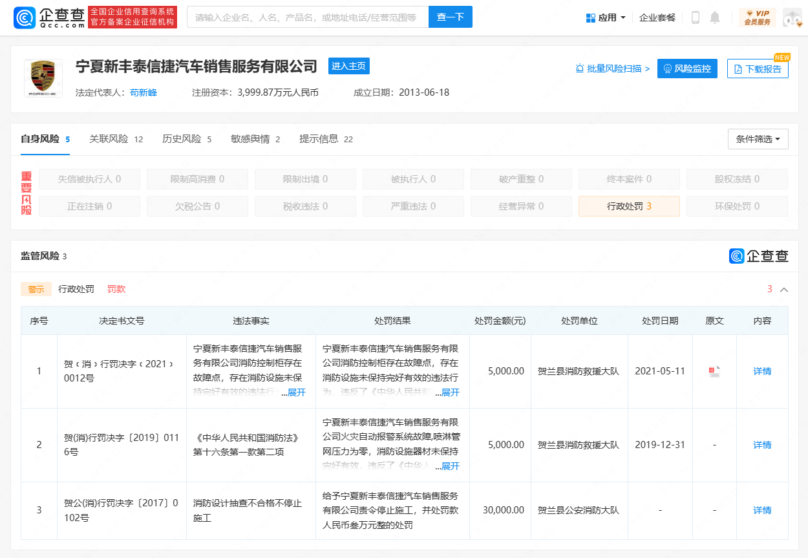Open VIP member service badge
808x558 pixels.
click(x=757, y=17)
